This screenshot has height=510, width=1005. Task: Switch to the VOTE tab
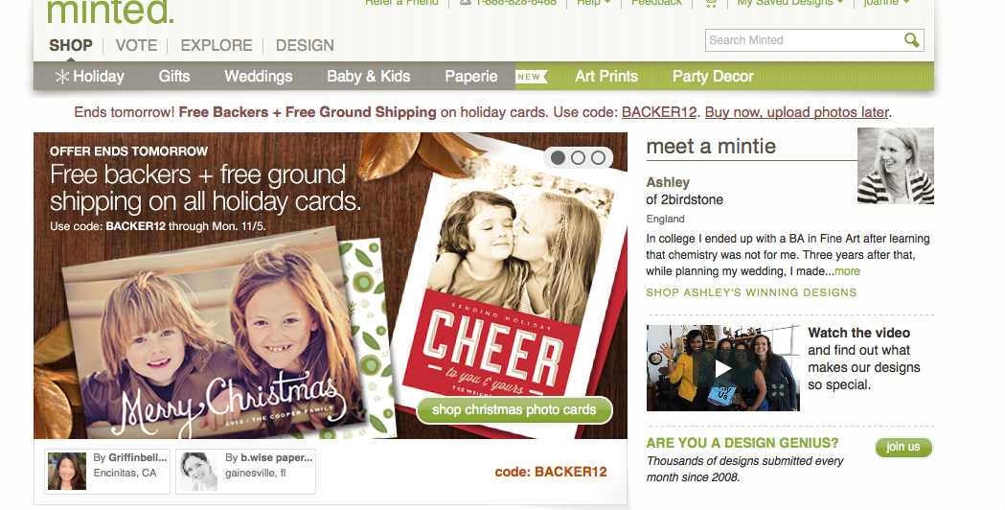pyautogui.click(x=136, y=46)
